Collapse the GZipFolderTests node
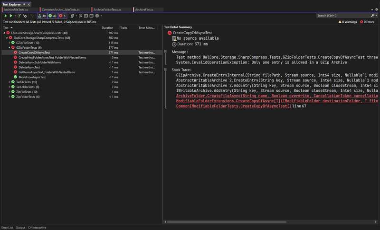Image resolution: width=380 pixels, height=230 pixels. pyautogui.click(x=9, y=47)
